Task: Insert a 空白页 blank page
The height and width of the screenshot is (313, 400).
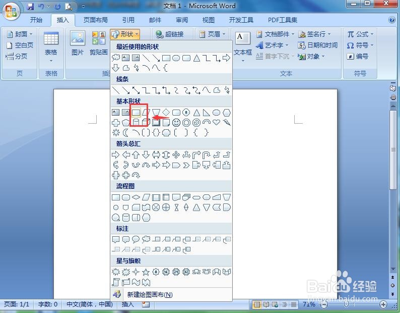Action: (19, 45)
